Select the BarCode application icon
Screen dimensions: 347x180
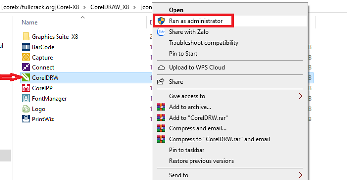click(x=26, y=47)
